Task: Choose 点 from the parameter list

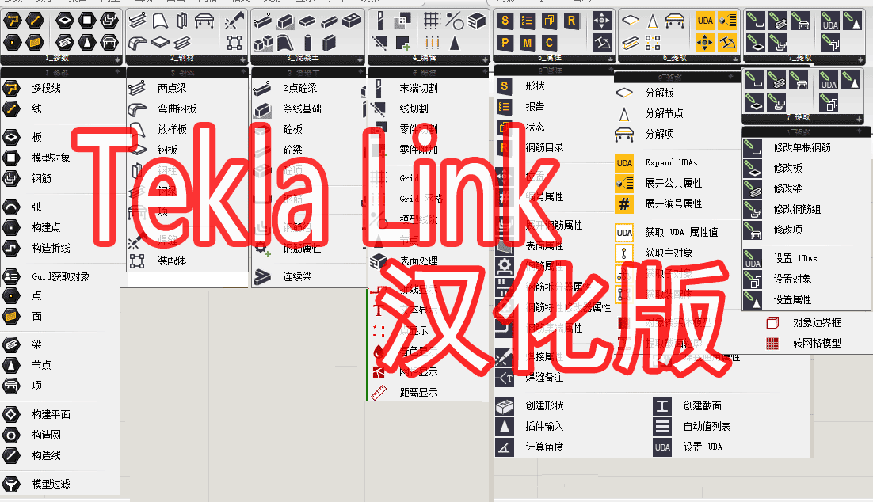Action: pyautogui.click(x=37, y=295)
